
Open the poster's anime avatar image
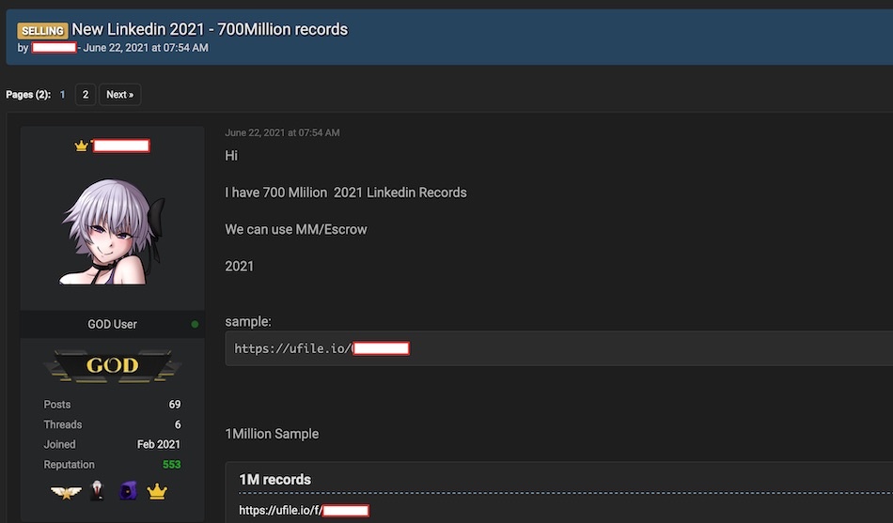click(x=112, y=231)
